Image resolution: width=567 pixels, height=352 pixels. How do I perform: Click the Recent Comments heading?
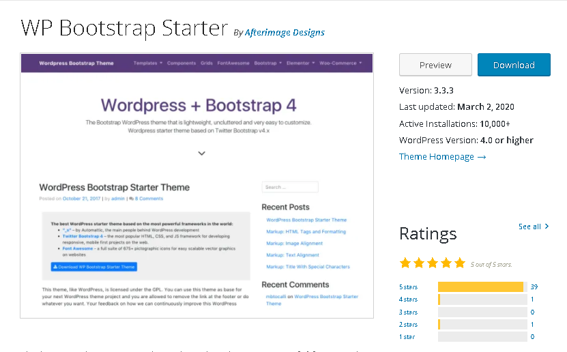click(295, 284)
